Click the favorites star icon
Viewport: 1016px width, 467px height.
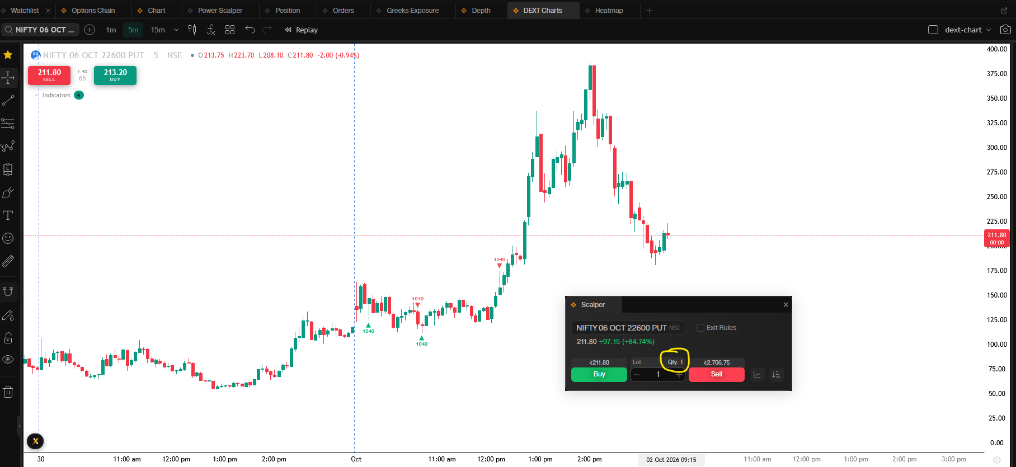(x=8, y=55)
